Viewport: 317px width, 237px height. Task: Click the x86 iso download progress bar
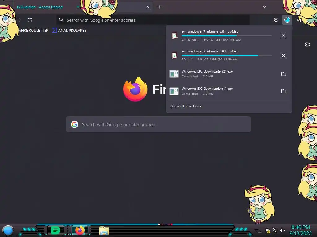[x=227, y=56]
